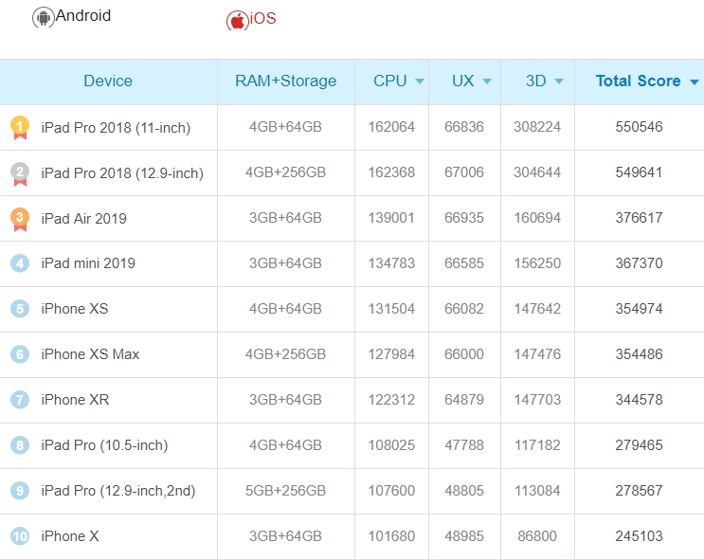
Task: Open iPad Pro 2018 (11-inch) device entry
Action: click(116, 128)
